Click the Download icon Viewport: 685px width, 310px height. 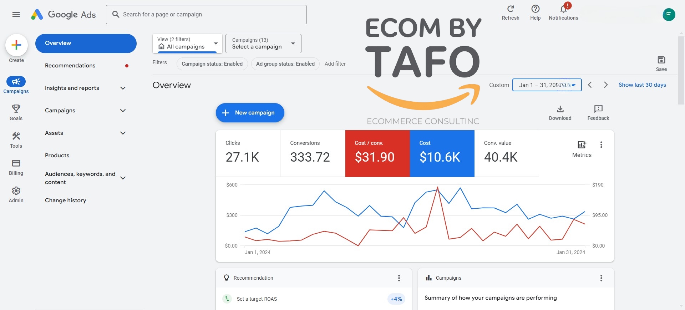tap(560, 109)
